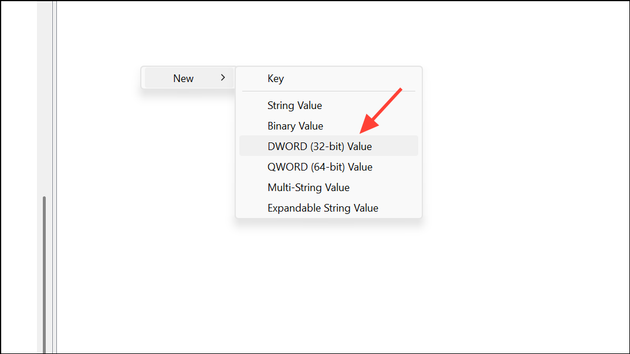The image size is (630, 354).
Task: Select DWORD (32-bit) Value
Action: tap(320, 147)
